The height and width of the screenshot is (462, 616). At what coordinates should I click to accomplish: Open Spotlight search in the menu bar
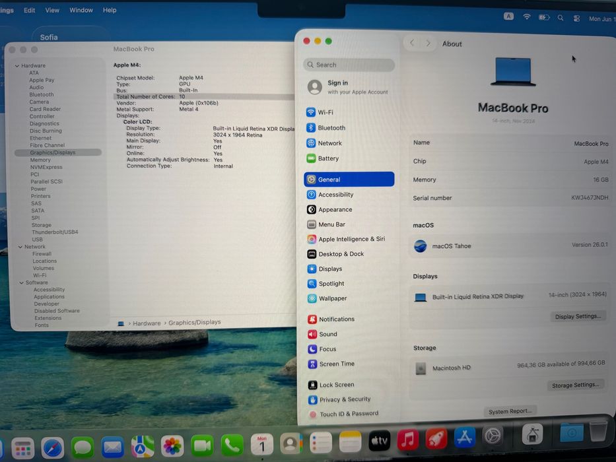coord(561,18)
